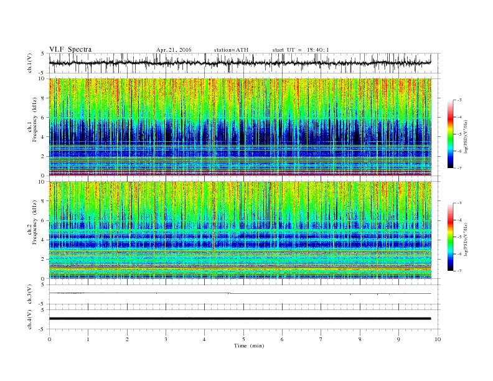This screenshot has height=381, width=493.
Task: Click time axis tick label "0"
Action: (49, 339)
